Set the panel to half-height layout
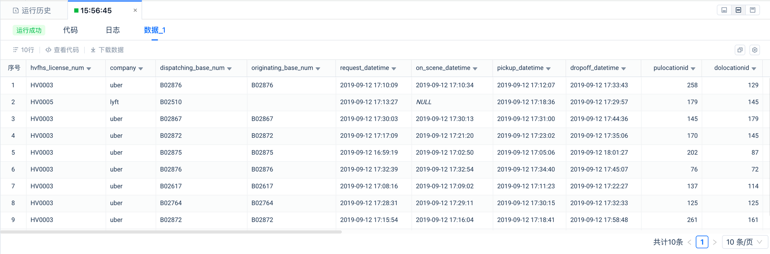The width and height of the screenshot is (770, 254). coord(738,10)
